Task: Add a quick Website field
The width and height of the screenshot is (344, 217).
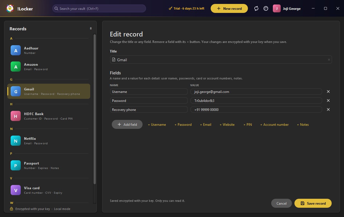Action: point(227,124)
